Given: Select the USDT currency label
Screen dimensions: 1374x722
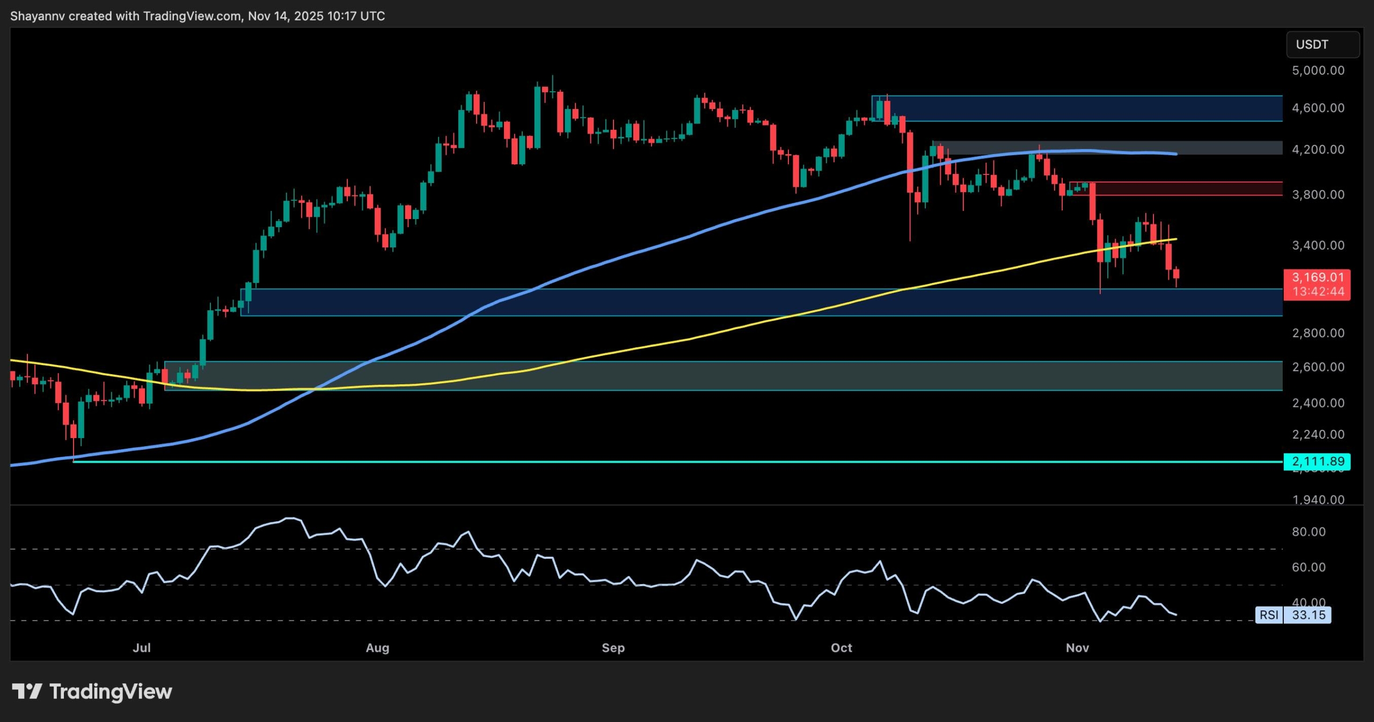Looking at the screenshot, I should 1322,45.
